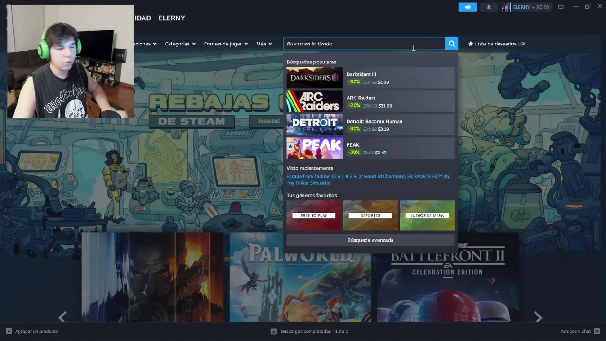Screen dimensions: 606x341
Task: Expand the Categorías dropdown
Action: [180, 44]
